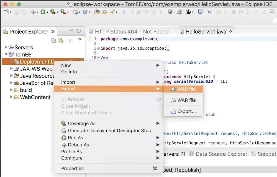The height and width of the screenshot is (177, 277).
Task: Collapse the TomEE project tree node
Action: tap(6, 55)
